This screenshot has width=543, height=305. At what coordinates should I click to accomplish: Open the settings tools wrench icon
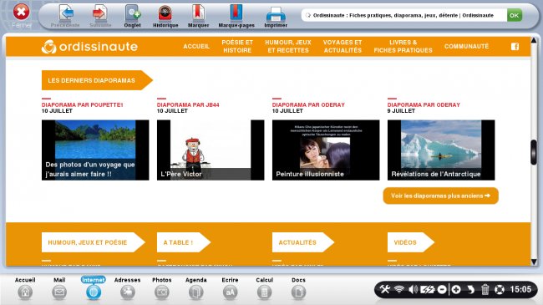coord(385,289)
